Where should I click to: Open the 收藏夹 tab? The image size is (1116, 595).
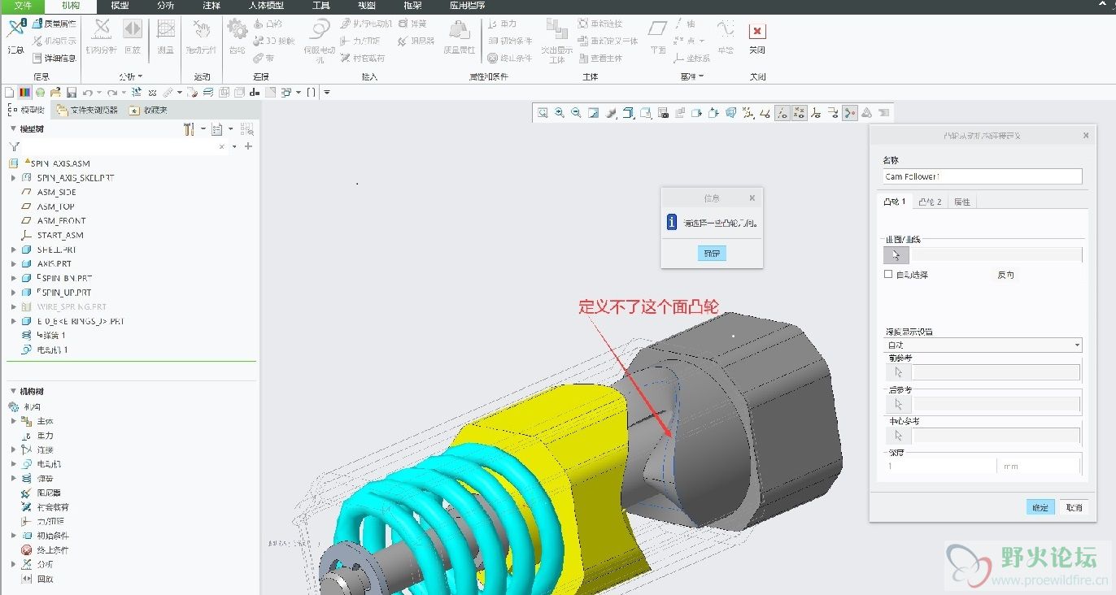point(149,110)
